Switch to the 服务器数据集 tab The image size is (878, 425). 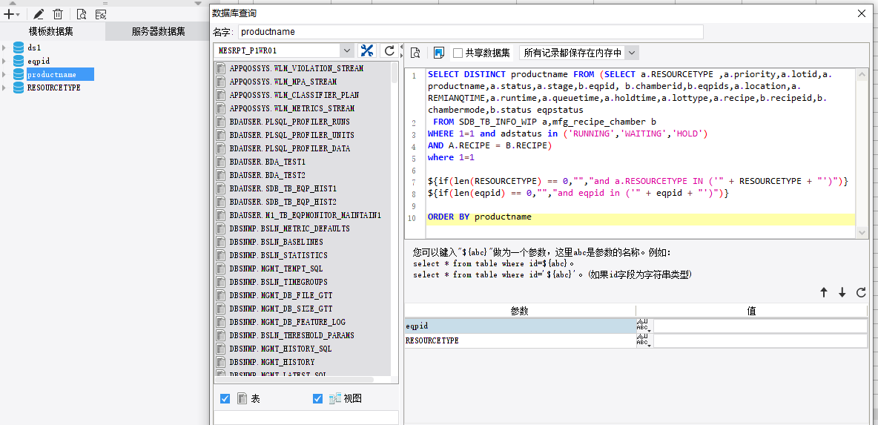point(159,31)
